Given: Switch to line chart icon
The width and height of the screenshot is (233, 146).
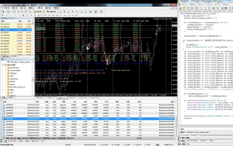Looking at the screenshot, I should coord(68,12).
